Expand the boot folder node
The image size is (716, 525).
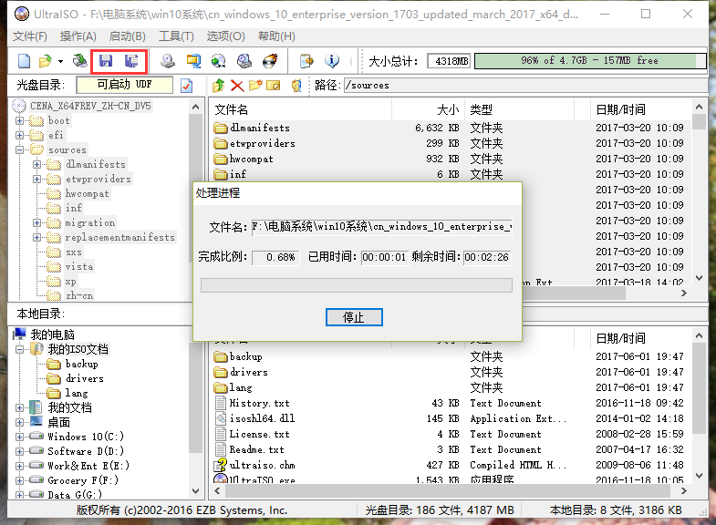point(20,120)
